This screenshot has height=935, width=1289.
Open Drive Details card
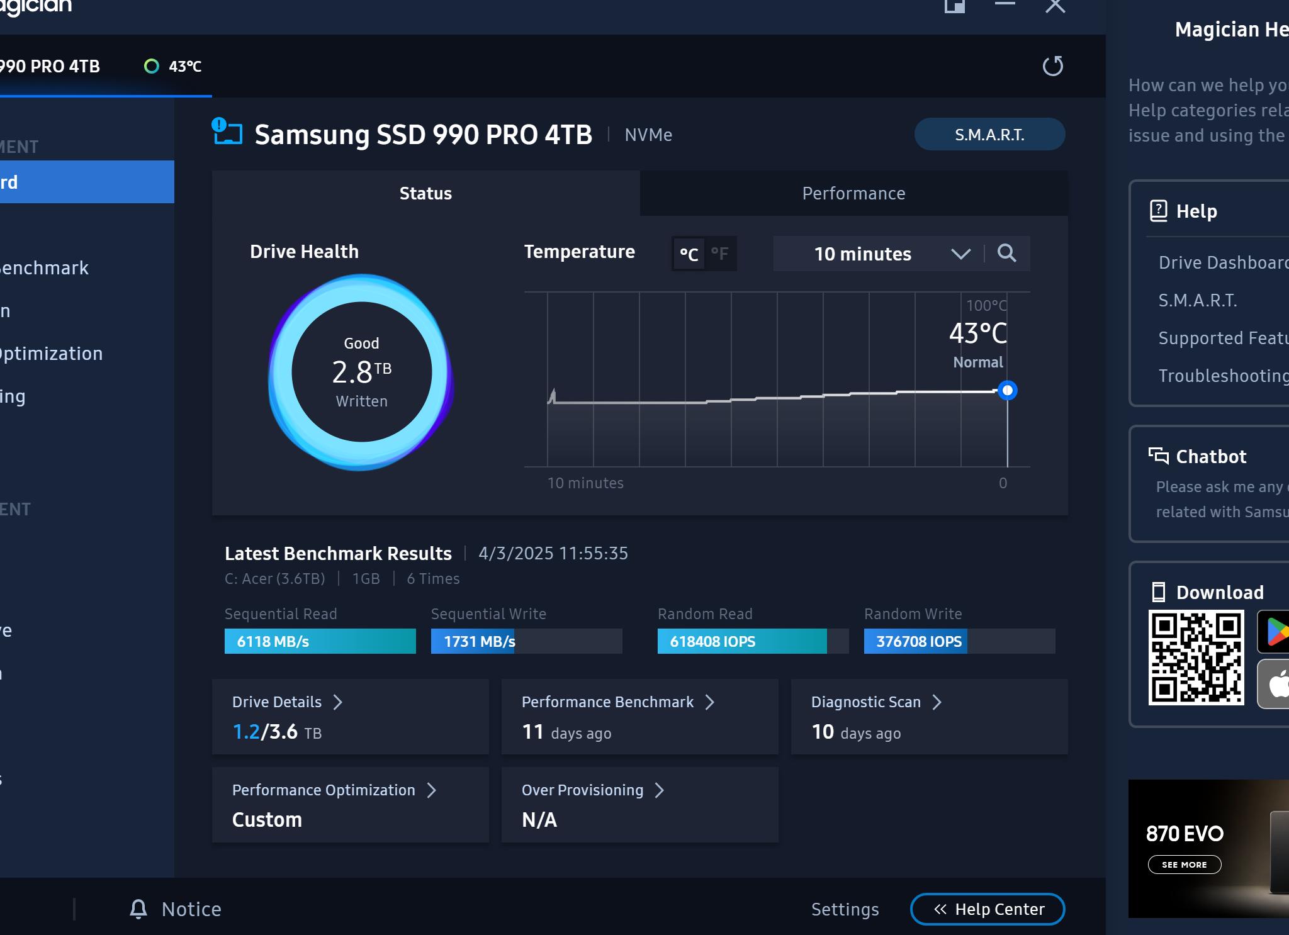pos(351,717)
